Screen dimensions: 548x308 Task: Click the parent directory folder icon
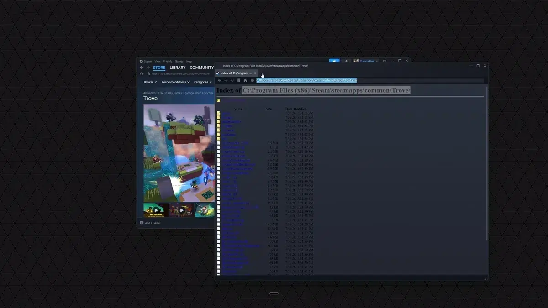[218, 100]
